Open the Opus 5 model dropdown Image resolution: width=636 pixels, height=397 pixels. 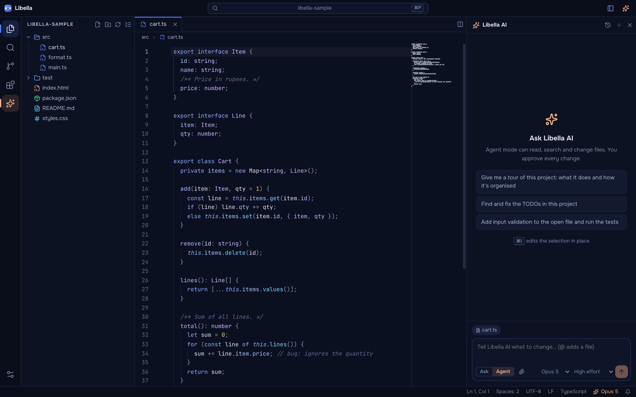click(x=555, y=372)
